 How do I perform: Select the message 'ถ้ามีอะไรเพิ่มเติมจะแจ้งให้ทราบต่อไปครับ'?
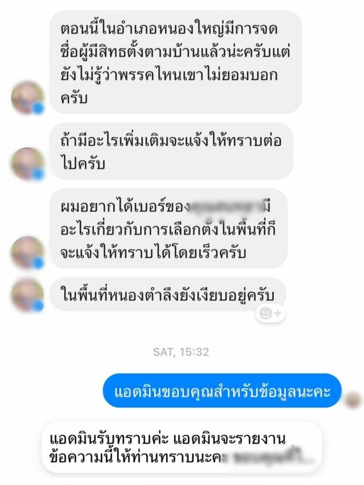[172, 151]
